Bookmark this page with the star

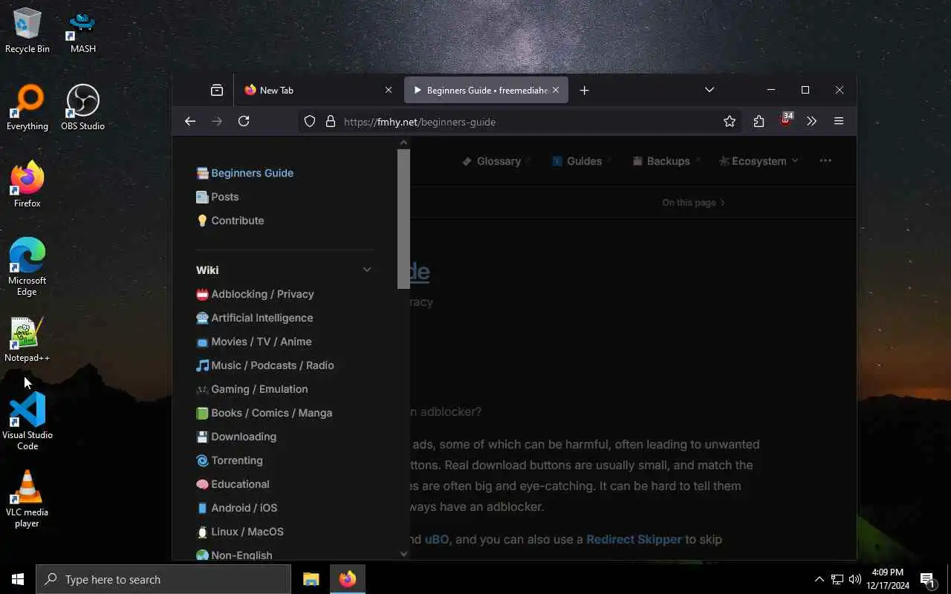(730, 121)
